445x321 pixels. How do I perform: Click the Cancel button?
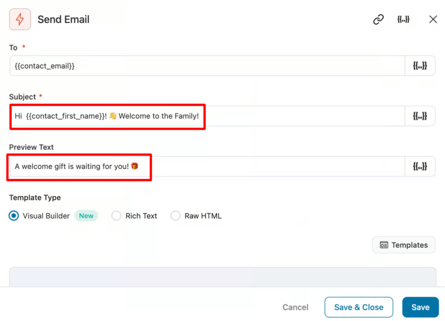pos(295,307)
